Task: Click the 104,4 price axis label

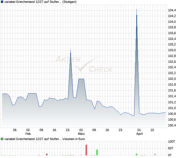Action: coord(172,10)
